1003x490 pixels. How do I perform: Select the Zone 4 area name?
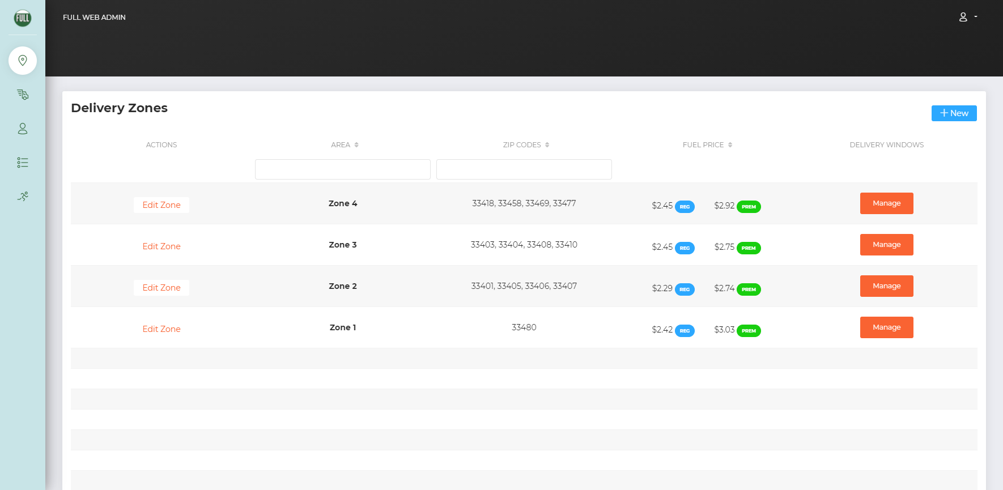pyautogui.click(x=343, y=203)
